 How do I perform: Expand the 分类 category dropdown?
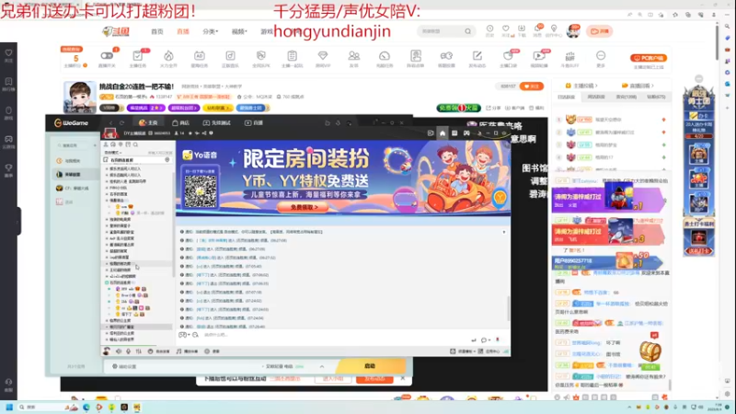(x=211, y=31)
